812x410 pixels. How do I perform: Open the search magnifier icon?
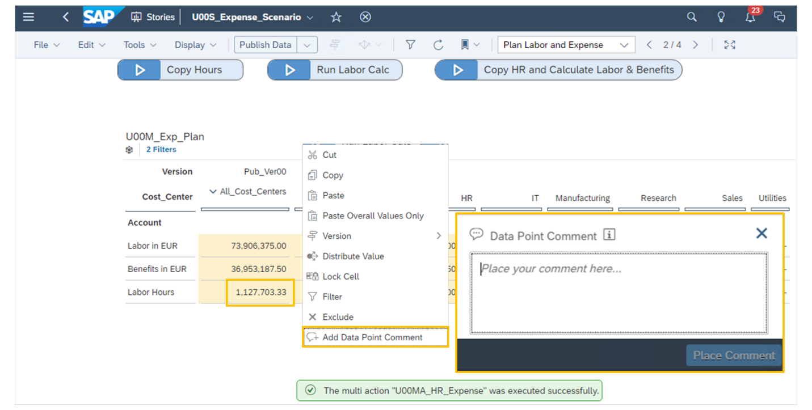692,17
